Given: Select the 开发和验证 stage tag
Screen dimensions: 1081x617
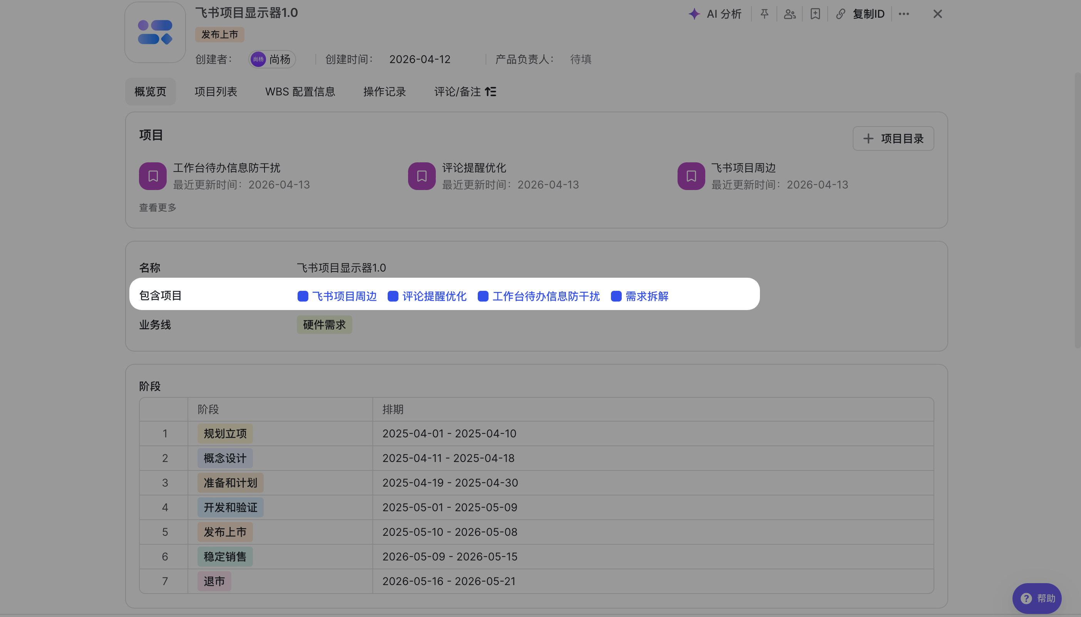Looking at the screenshot, I should pos(230,507).
